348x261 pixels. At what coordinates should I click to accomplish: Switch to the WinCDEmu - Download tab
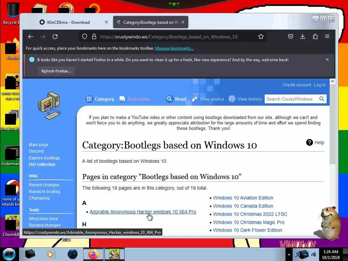71,22
